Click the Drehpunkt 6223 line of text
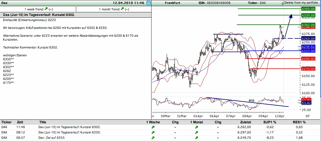The height and width of the screenshot is (141, 321). tap(30, 20)
